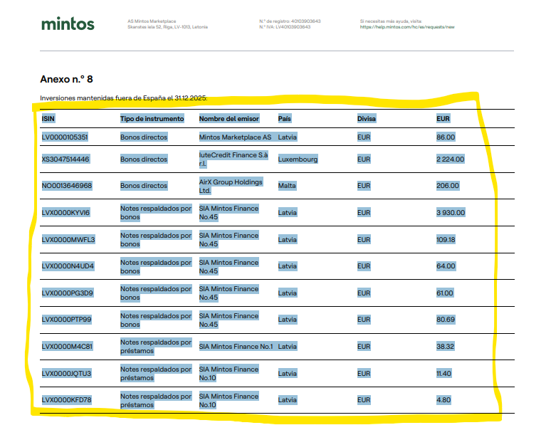Select ISIN code NO0013646968
551x425 pixels.
[x=66, y=186]
